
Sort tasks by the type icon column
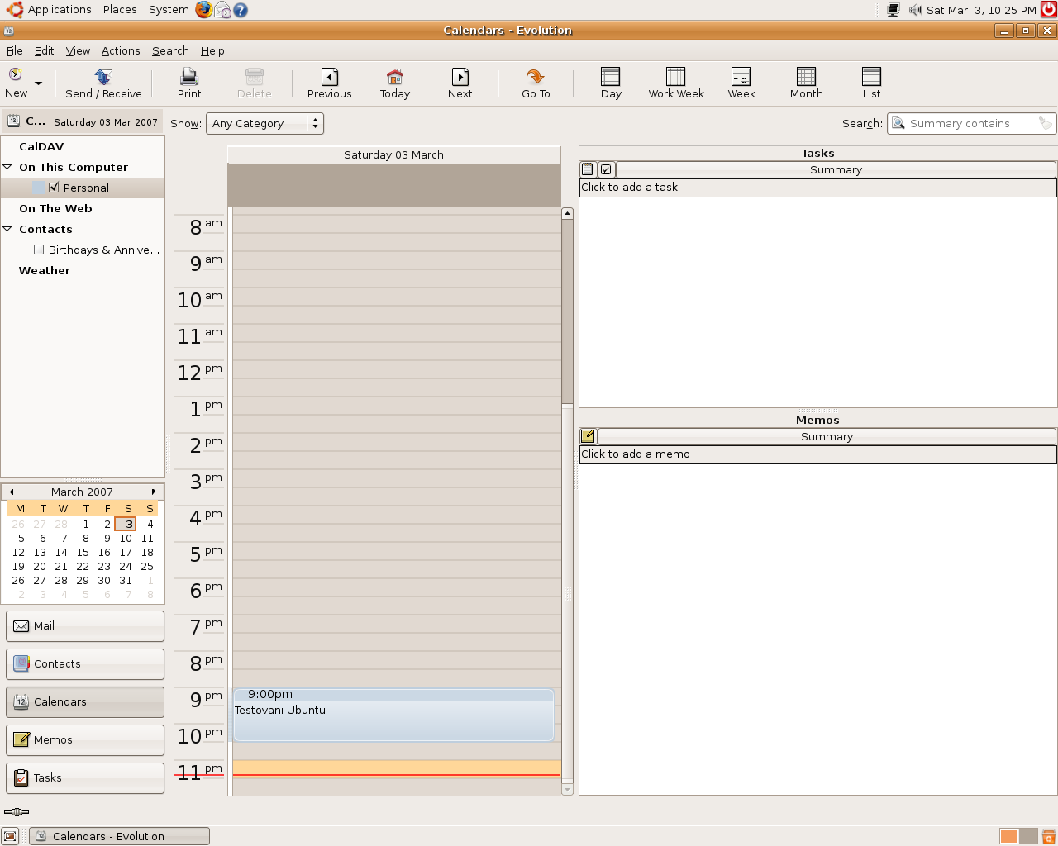588,169
